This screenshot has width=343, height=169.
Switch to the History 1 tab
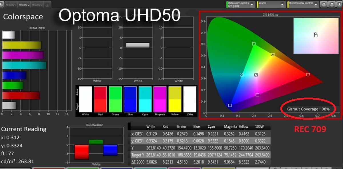pos(11,5)
